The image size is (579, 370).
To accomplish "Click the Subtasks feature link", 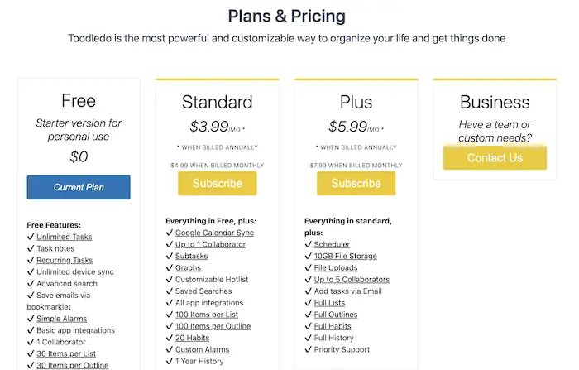I will coord(192,256).
